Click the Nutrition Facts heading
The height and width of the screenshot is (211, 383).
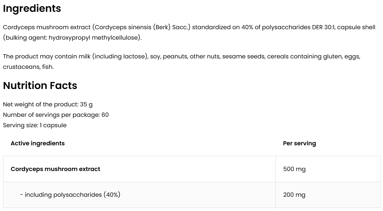pos(40,86)
